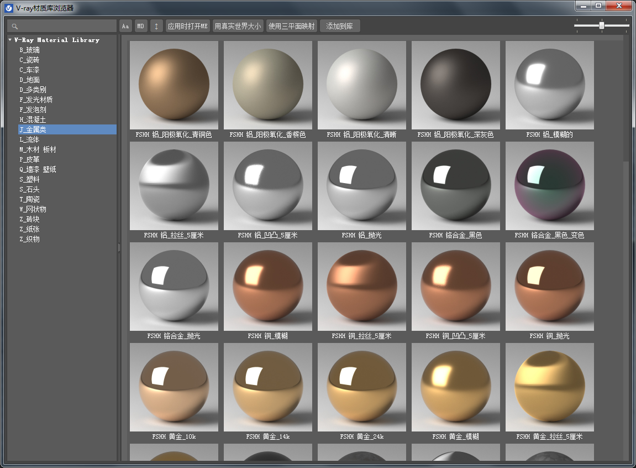Toggle 用真实世界大小 option
Image resolution: width=636 pixels, height=468 pixels.
coord(238,26)
